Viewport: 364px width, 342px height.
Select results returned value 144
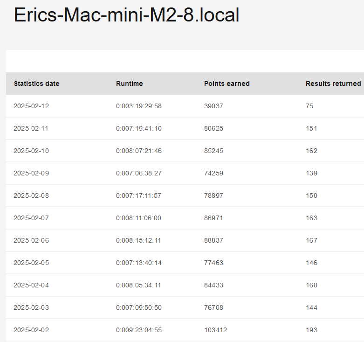311,307
